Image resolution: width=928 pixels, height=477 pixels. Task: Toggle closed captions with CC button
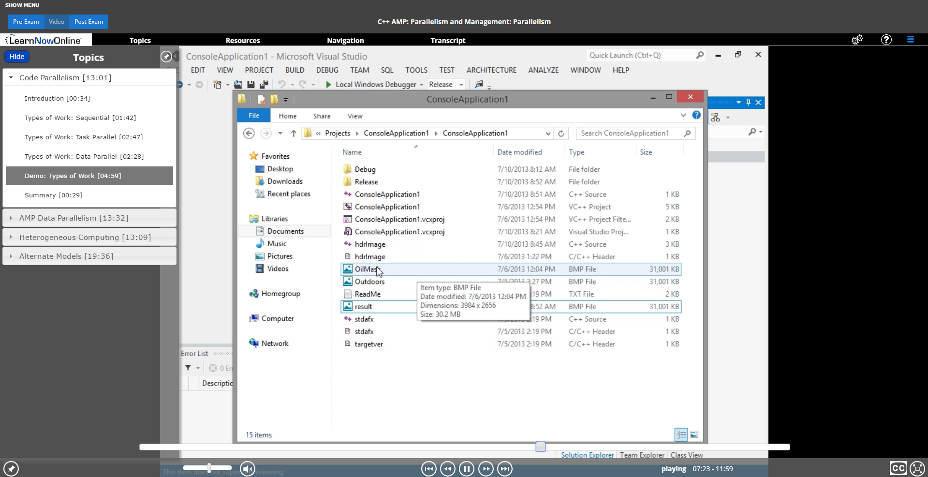pyautogui.click(x=898, y=468)
